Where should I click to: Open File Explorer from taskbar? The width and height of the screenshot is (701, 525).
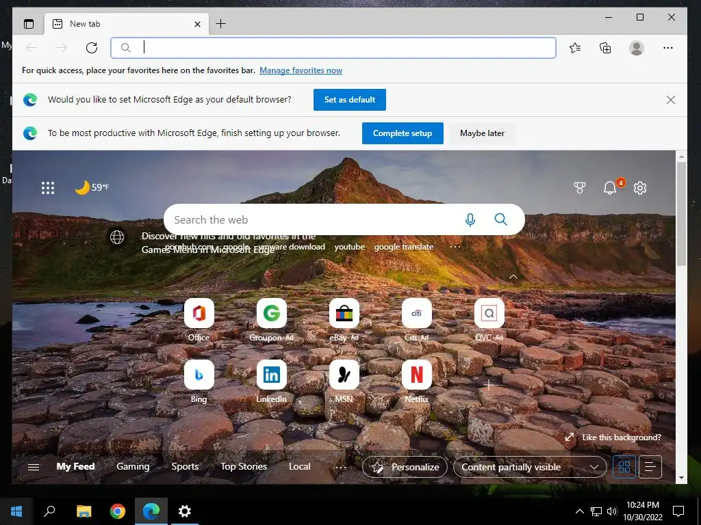click(x=84, y=511)
